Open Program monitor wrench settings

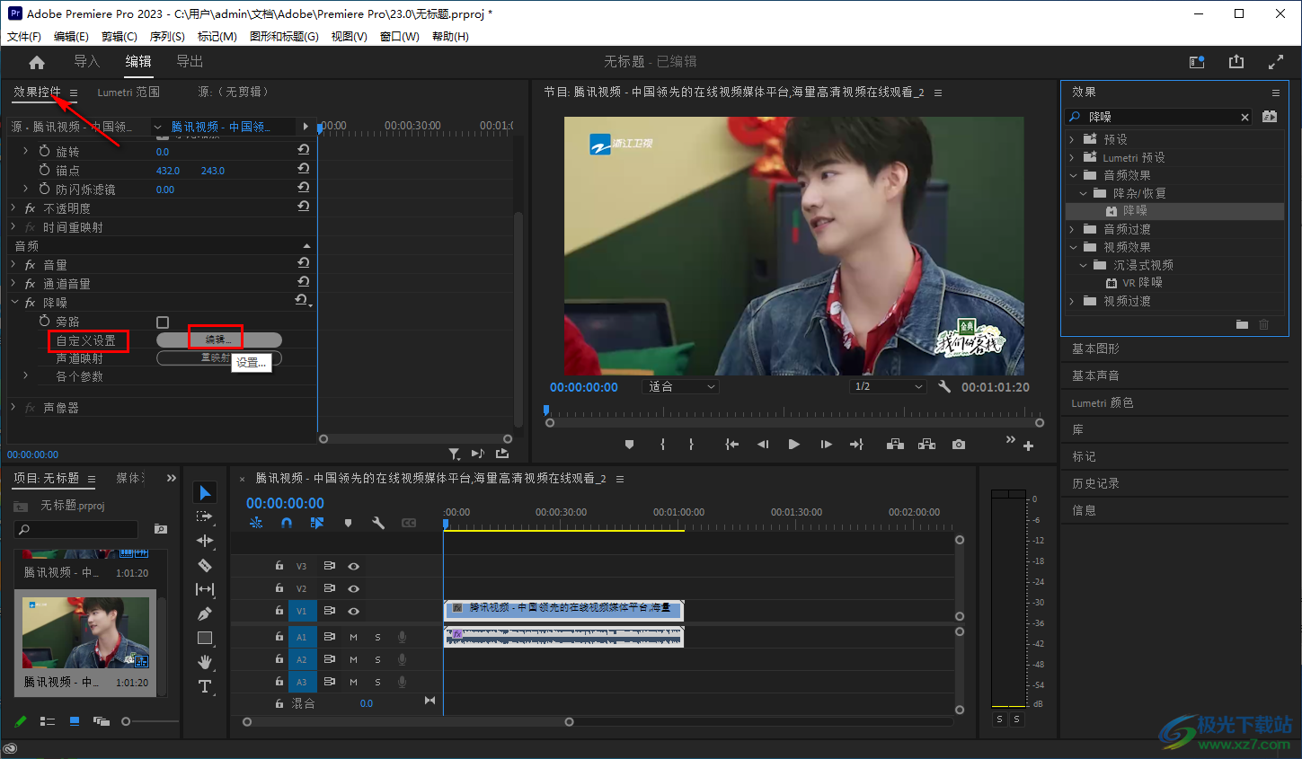tap(944, 386)
